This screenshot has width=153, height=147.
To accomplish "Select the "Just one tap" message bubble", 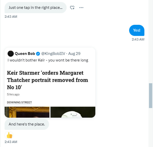I will (35, 8).
